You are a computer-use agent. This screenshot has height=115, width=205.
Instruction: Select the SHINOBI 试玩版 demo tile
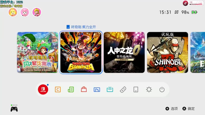click(x=168, y=52)
